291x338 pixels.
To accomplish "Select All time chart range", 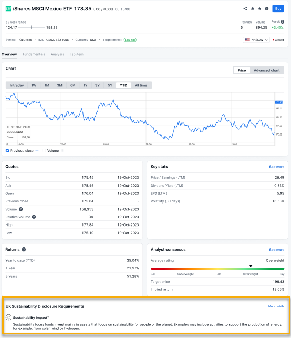I will click(141, 85).
